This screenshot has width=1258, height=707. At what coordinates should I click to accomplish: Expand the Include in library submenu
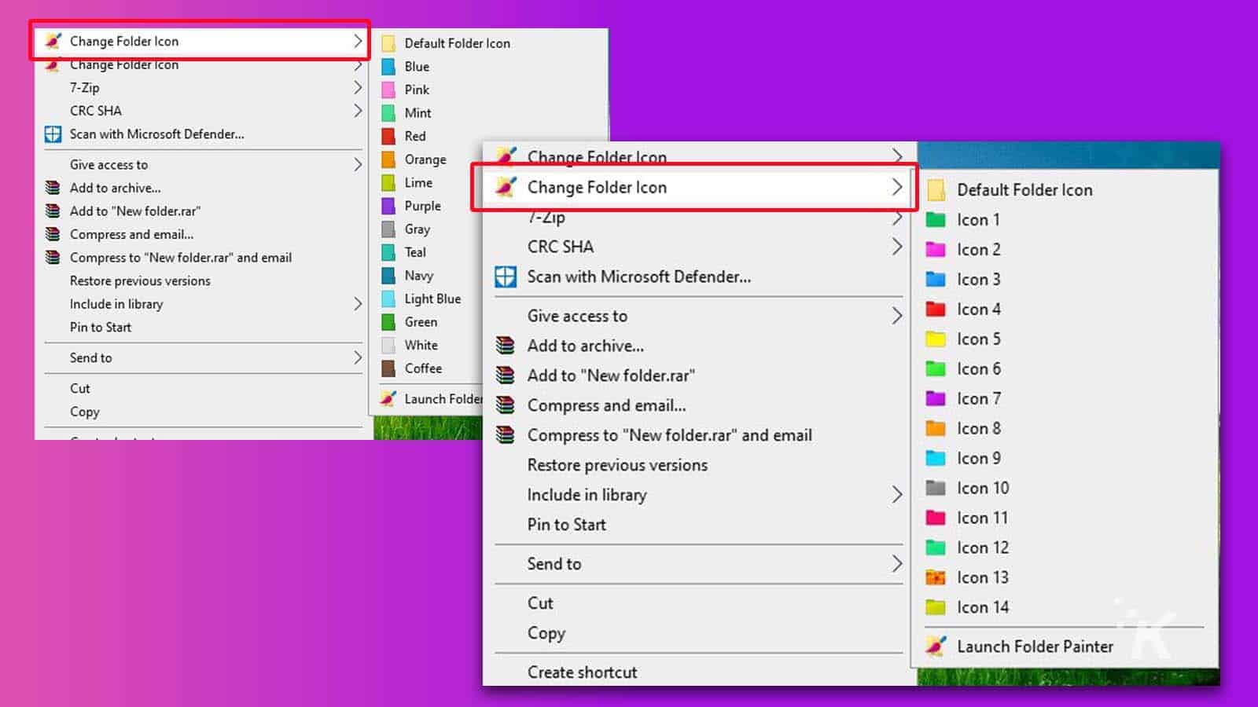(587, 495)
